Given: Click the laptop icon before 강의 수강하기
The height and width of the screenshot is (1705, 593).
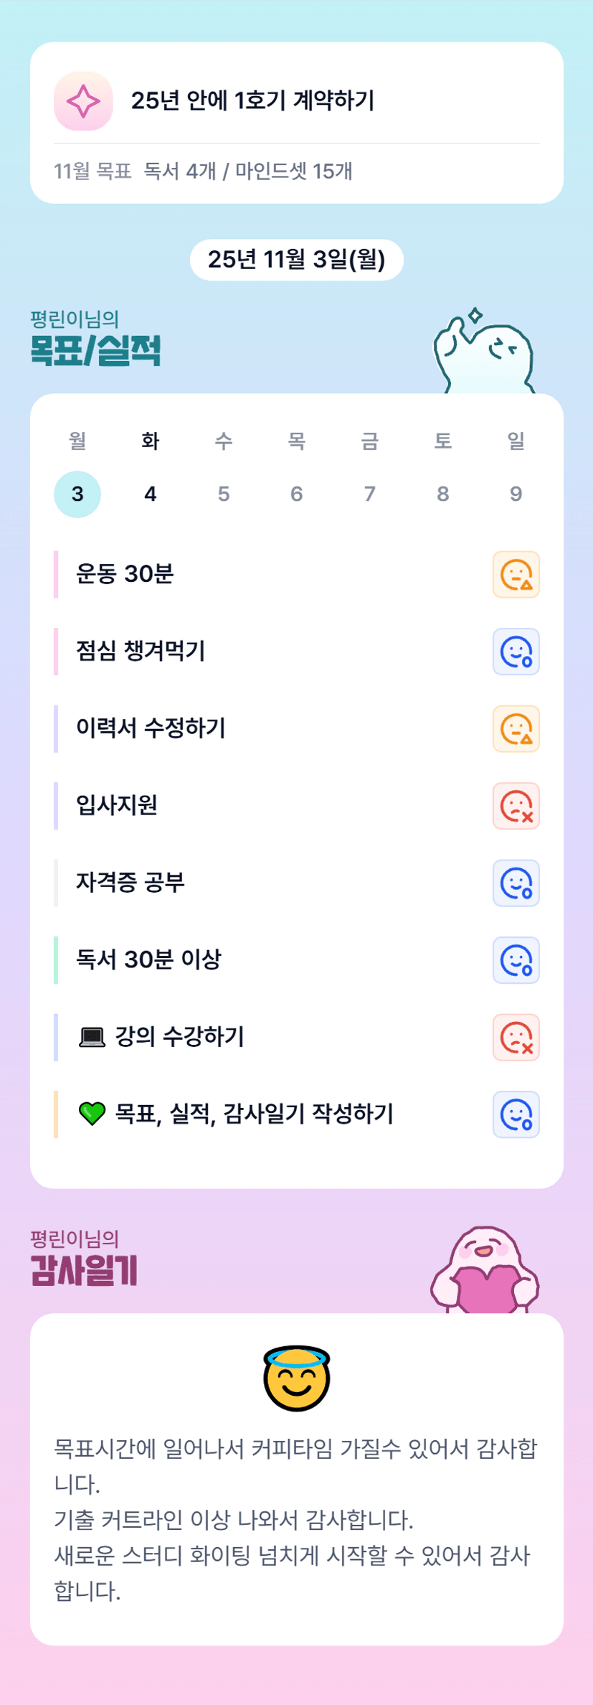Looking at the screenshot, I should (x=92, y=1037).
